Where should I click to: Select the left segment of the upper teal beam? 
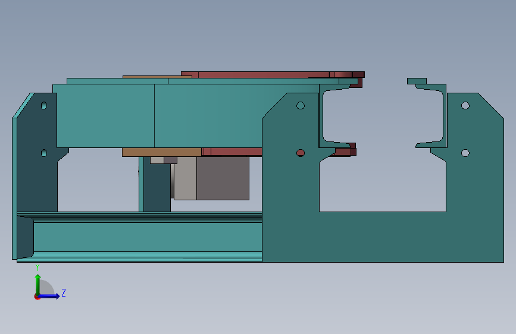pos(105,116)
